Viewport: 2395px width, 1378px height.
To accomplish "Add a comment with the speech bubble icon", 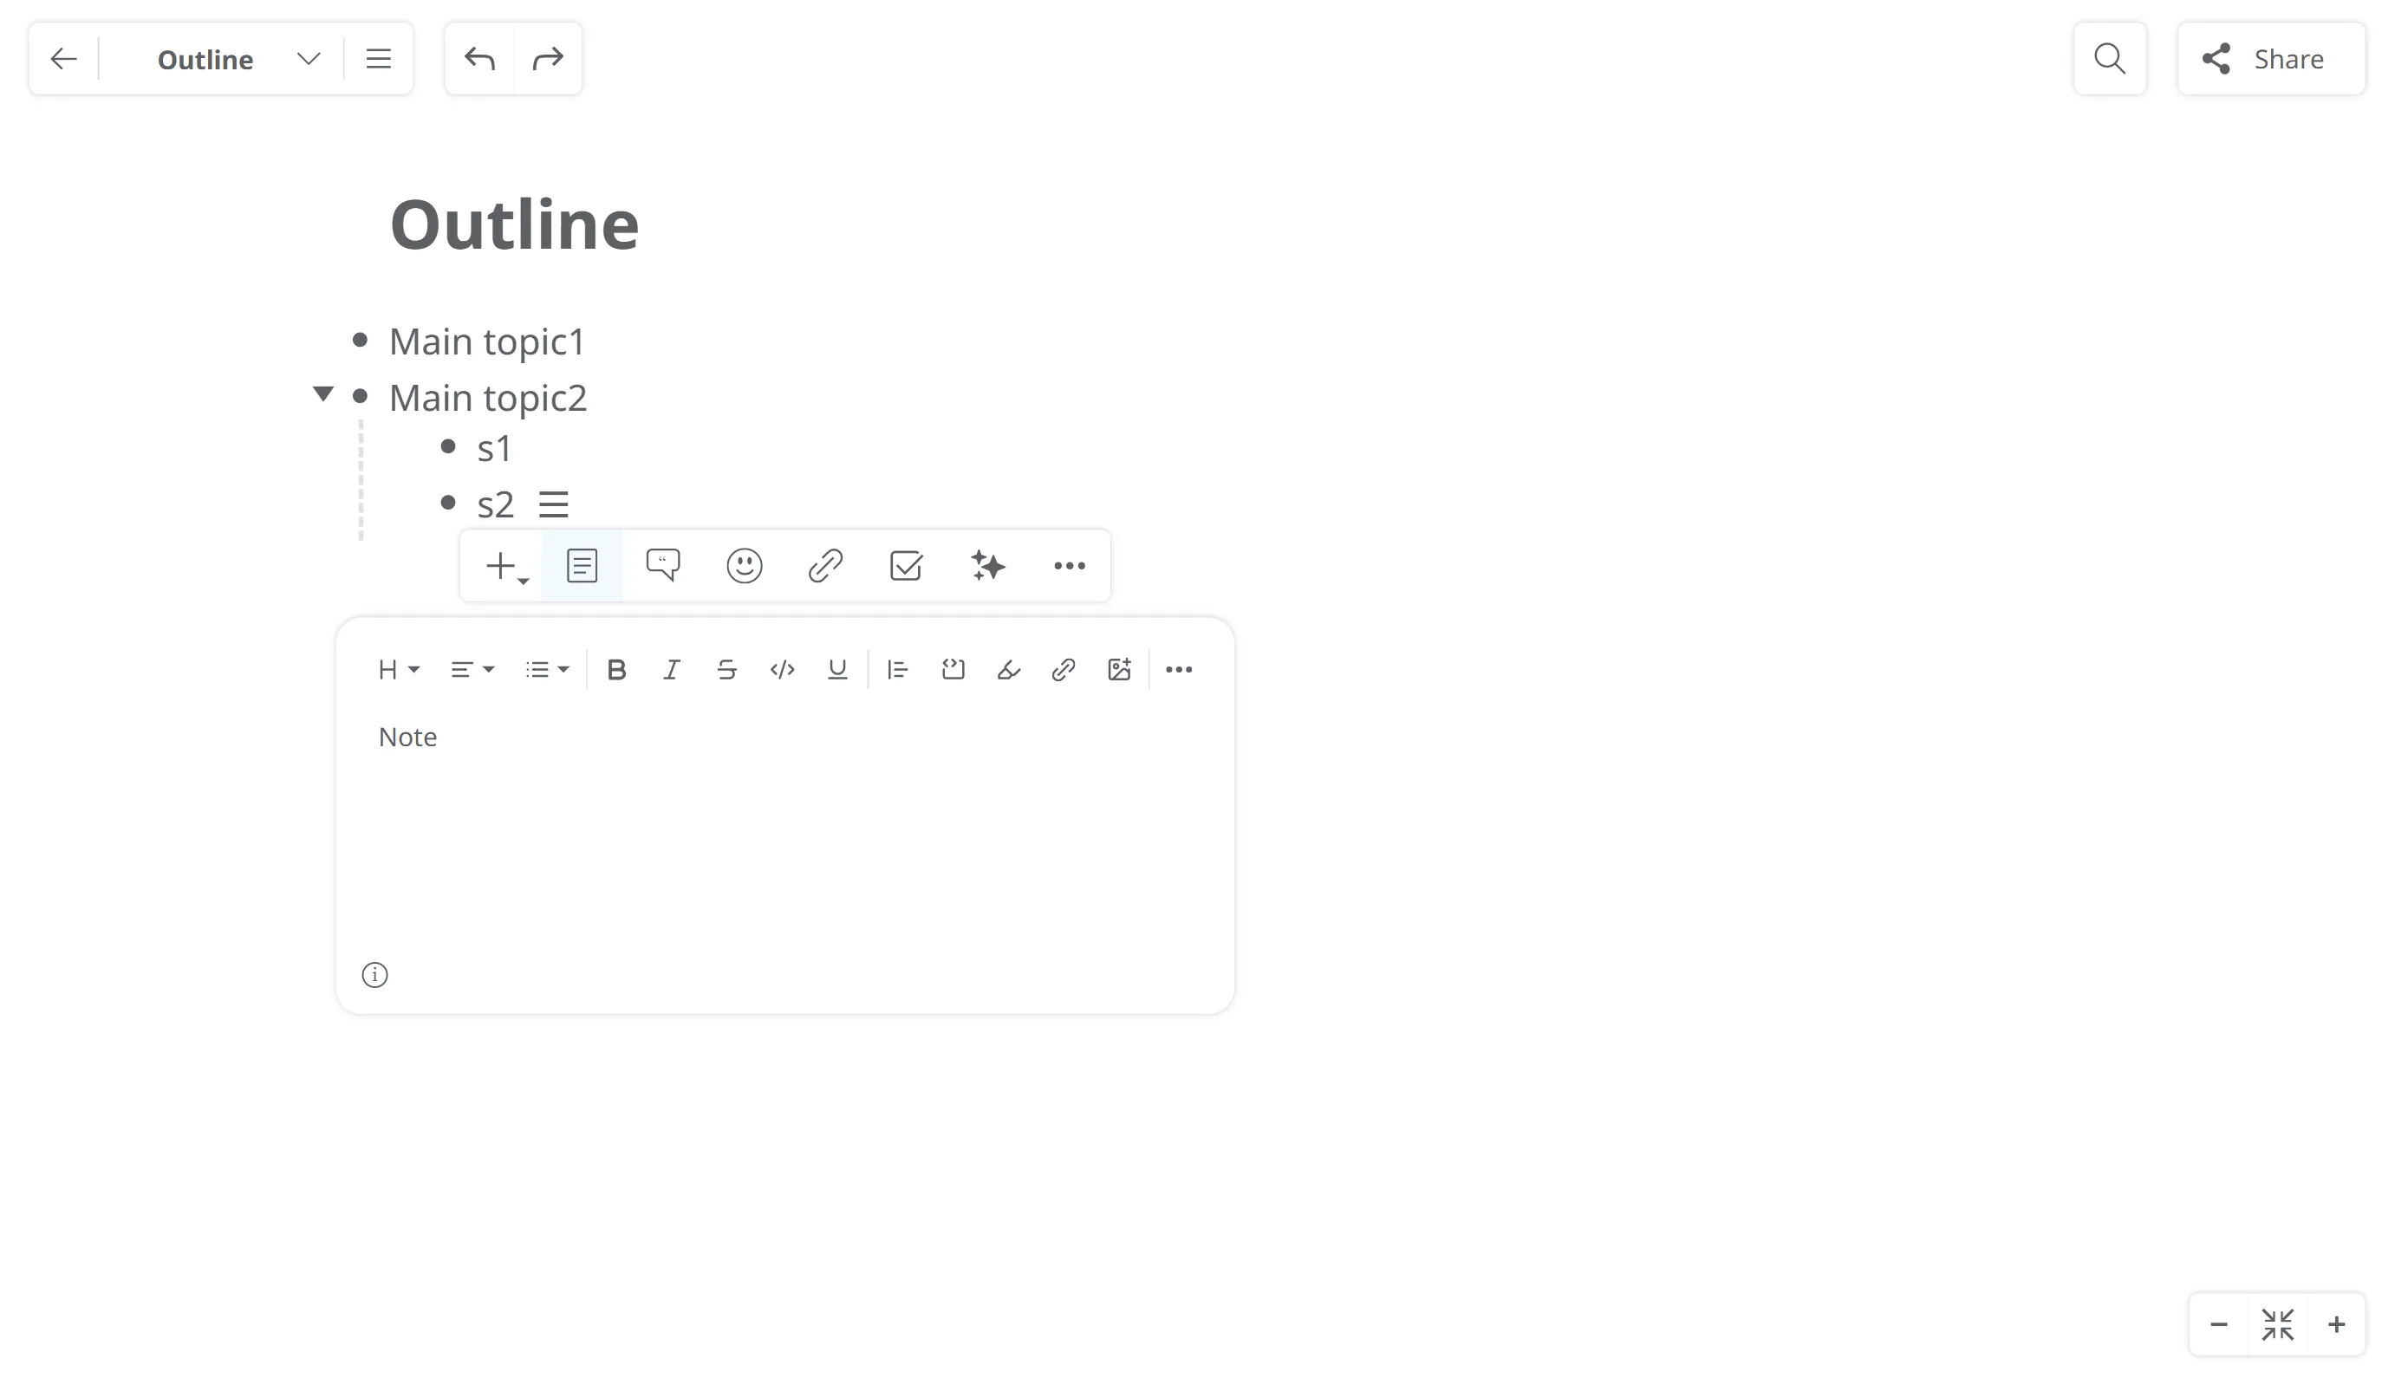I will [x=662, y=566].
